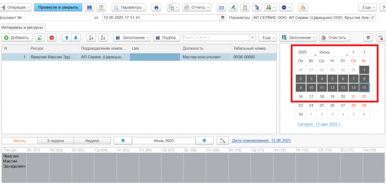Image resolution: width=386 pixels, height=186 pixels.
Task: Move row down with blue down arrow
Action: point(76,38)
